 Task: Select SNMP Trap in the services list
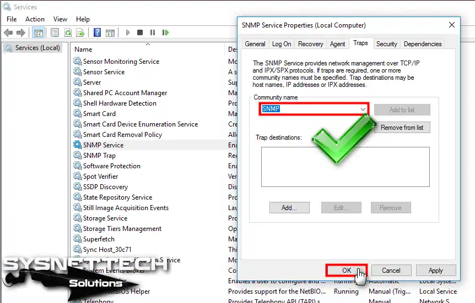(99, 156)
